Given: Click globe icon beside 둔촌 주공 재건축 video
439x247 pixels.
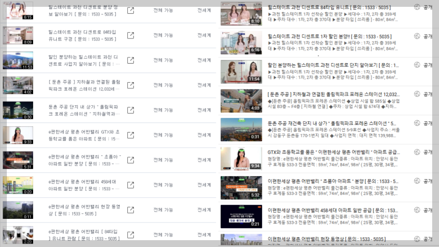Looking at the screenshot, I should click(x=417, y=123).
